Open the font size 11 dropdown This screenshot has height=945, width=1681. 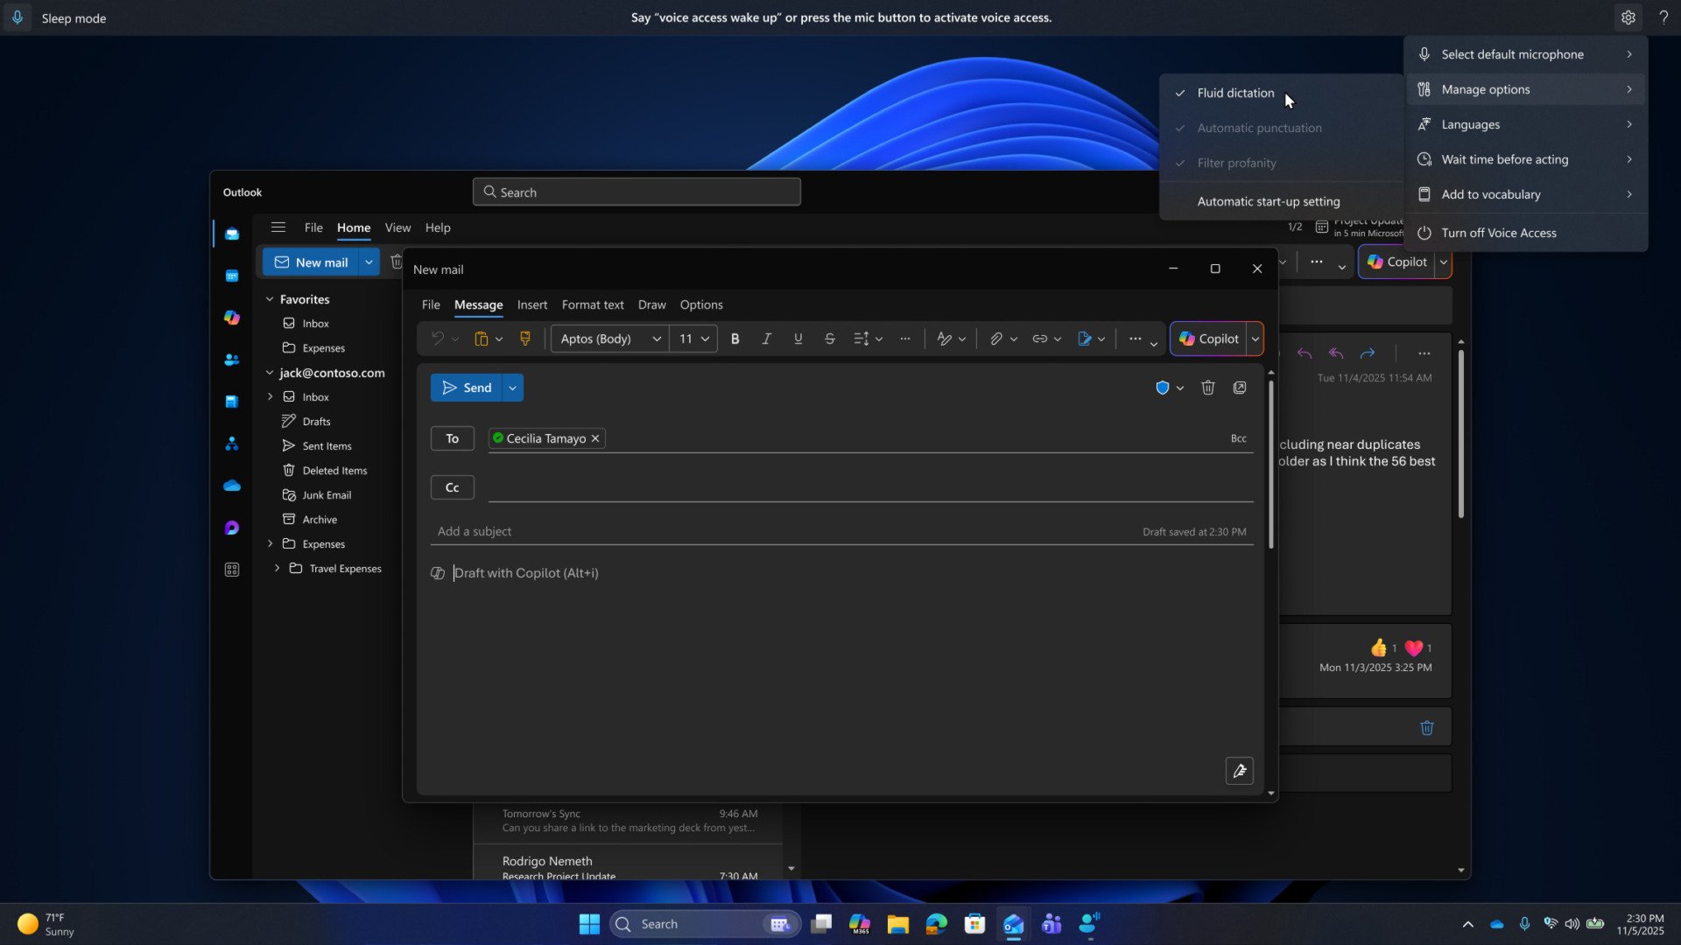pyautogui.click(x=693, y=339)
